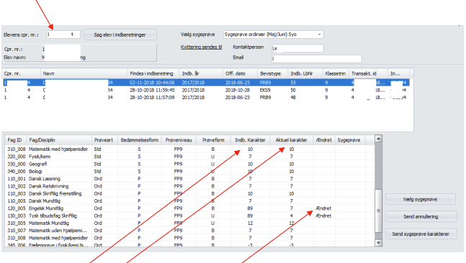Sort by Prøveform column header
Image resolution: width=466 pixels, height=263 pixels.
(x=213, y=140)
